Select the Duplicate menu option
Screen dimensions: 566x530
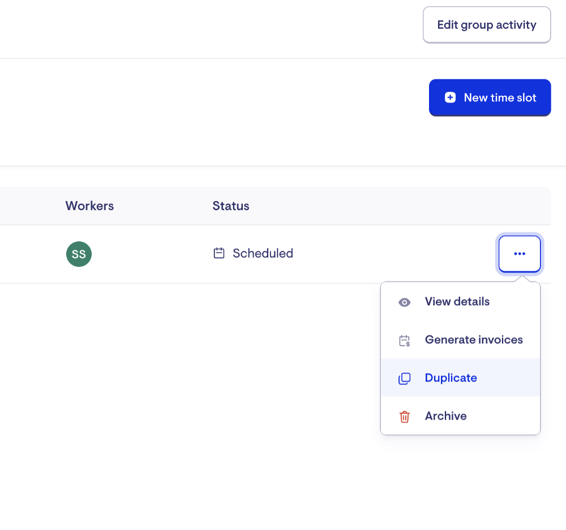click(451, 378)
